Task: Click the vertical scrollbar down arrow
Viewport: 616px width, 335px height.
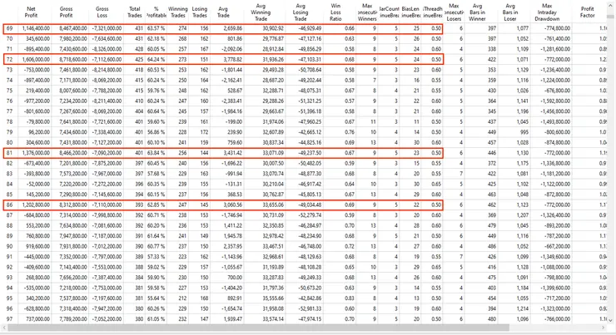Action: coord(609,321)
